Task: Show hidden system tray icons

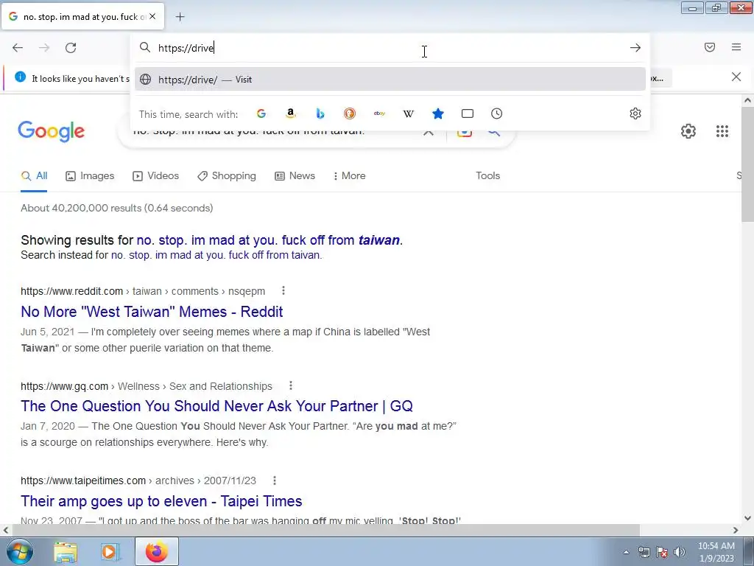Action: tap(626, 552)
